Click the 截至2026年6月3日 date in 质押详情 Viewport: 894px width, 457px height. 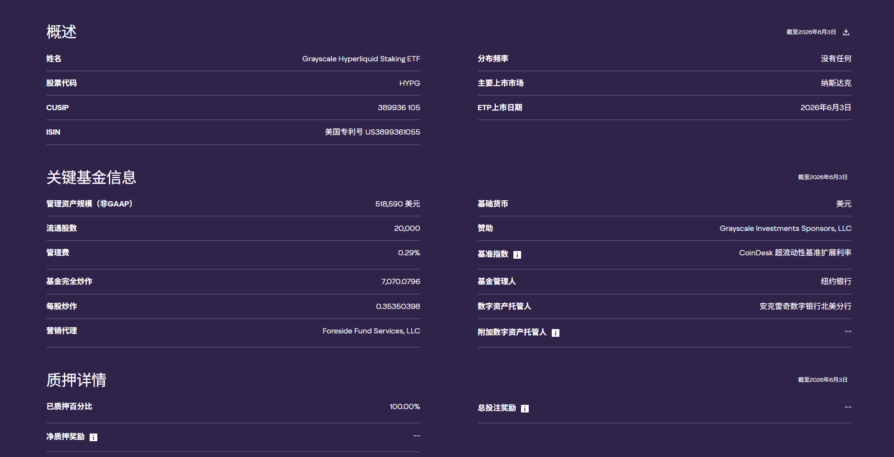tap(823, 380)
